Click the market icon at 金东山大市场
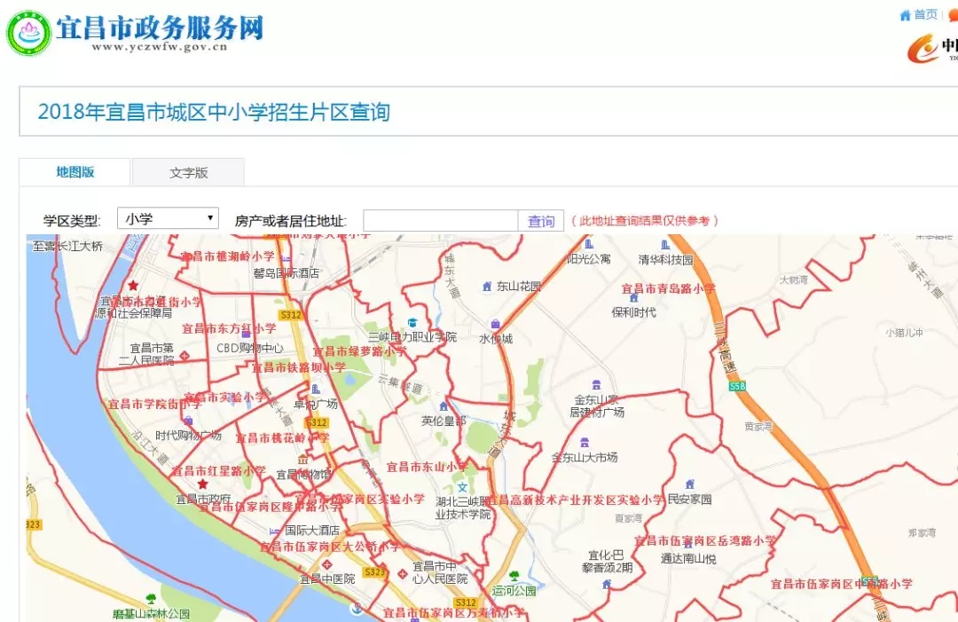The width and height of the screenshot is (958, 622). (x=584, y=443)
